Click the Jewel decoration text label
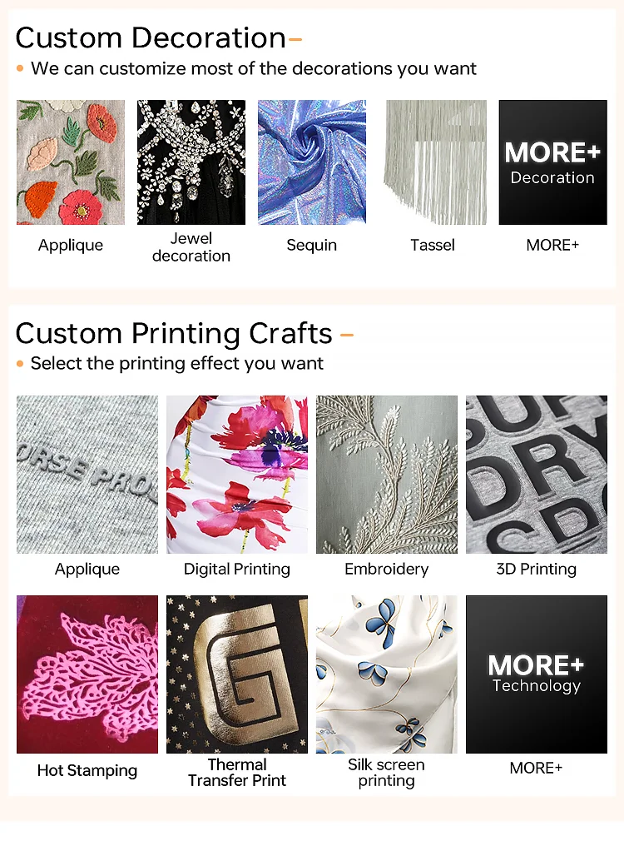 pos(191,246)
